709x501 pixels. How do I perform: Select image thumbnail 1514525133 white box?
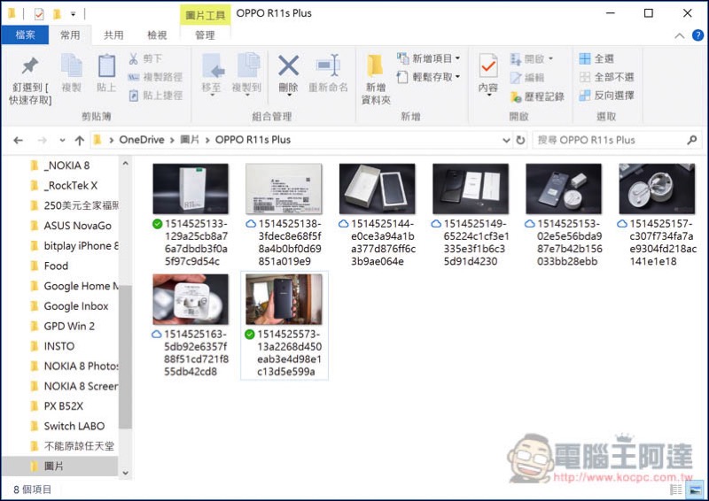(191, 189)
